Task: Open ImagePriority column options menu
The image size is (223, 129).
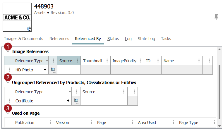Action: (141, 61)
